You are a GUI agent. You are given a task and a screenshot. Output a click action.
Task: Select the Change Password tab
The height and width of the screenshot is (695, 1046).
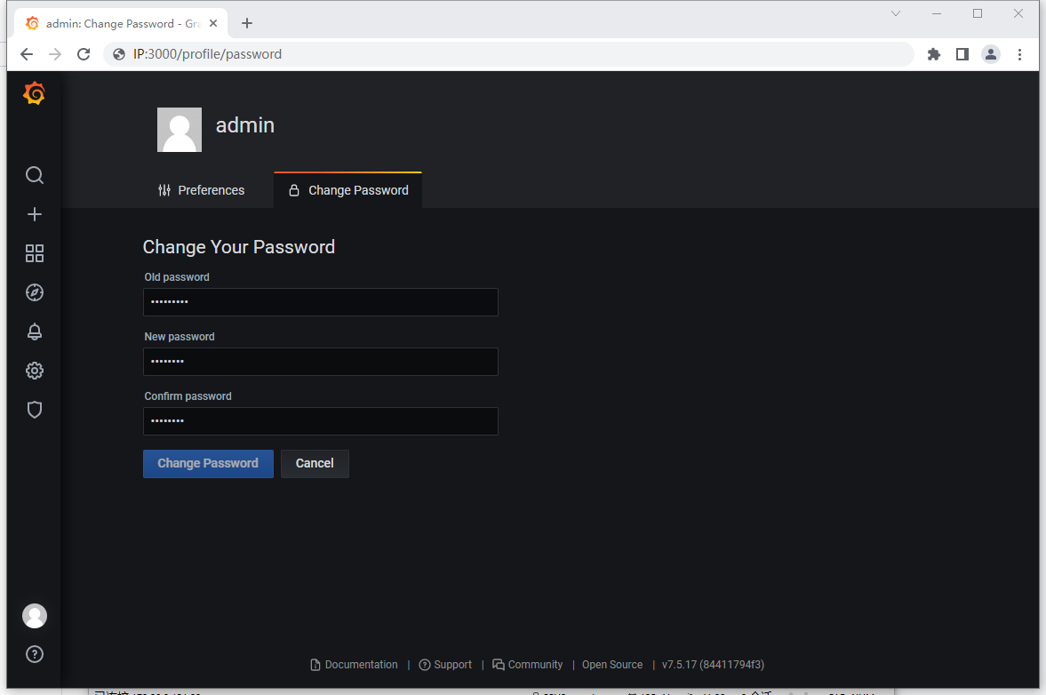click(348, 191)
